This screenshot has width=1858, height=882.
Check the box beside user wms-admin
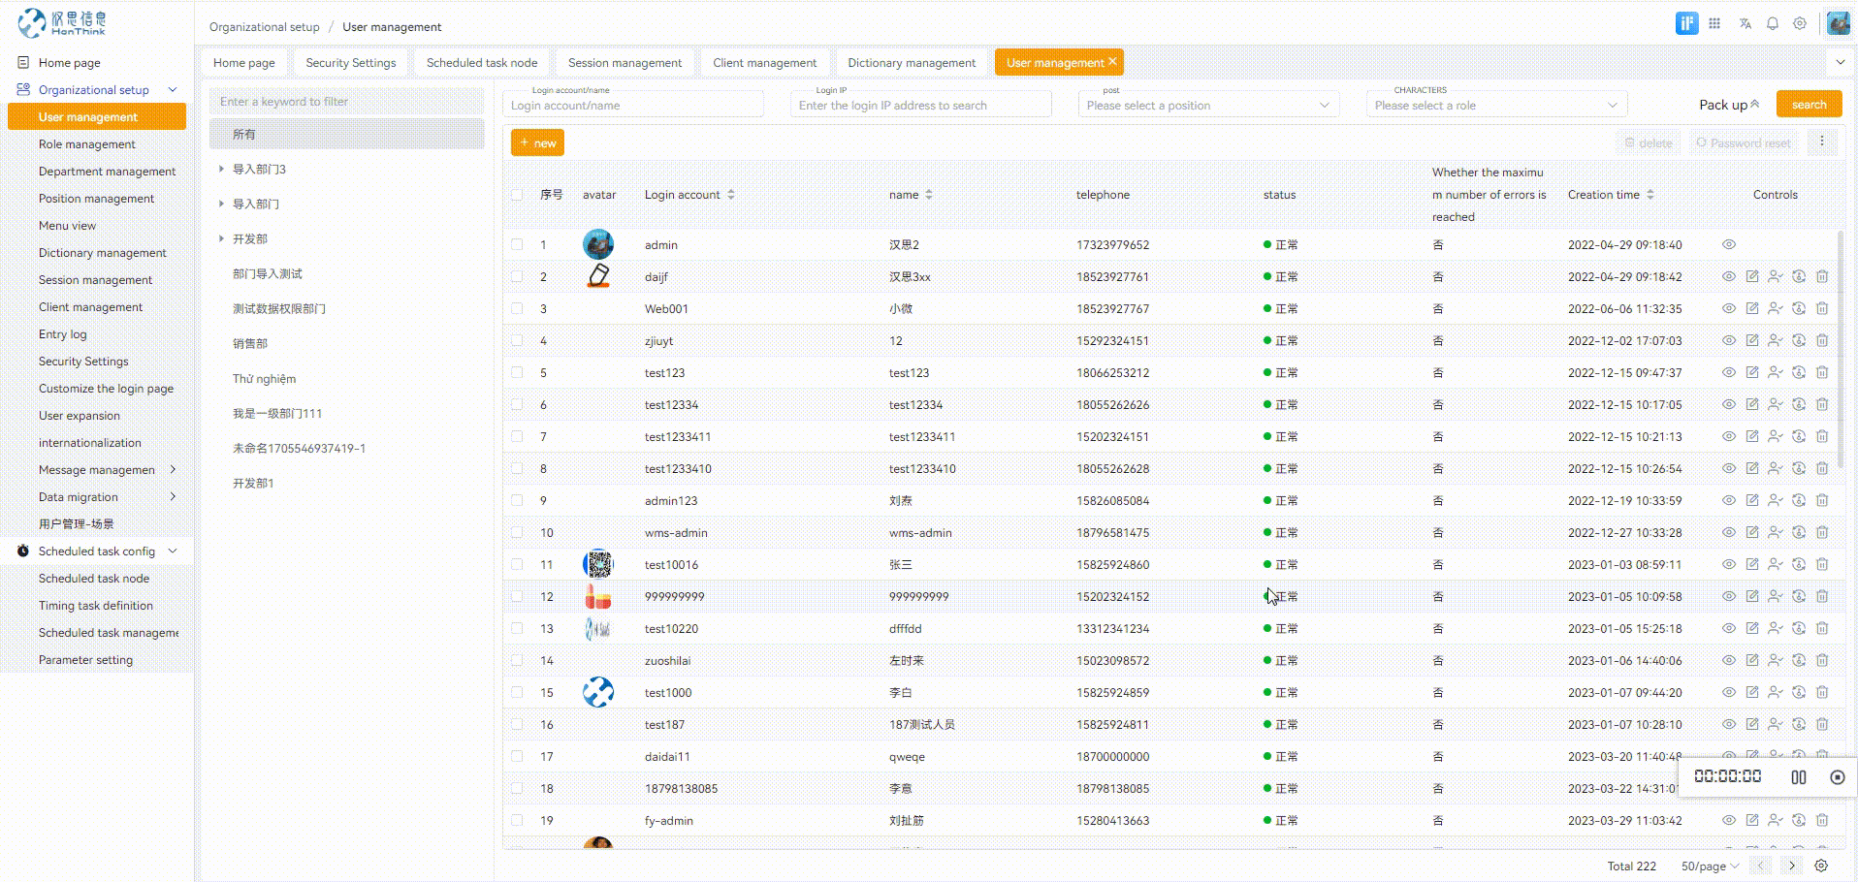(x=517, y=533)
